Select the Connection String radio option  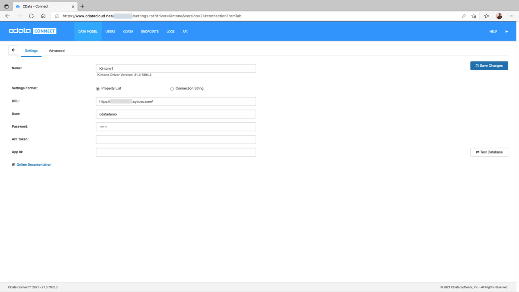pyautogui.click(x=172, y=89)
